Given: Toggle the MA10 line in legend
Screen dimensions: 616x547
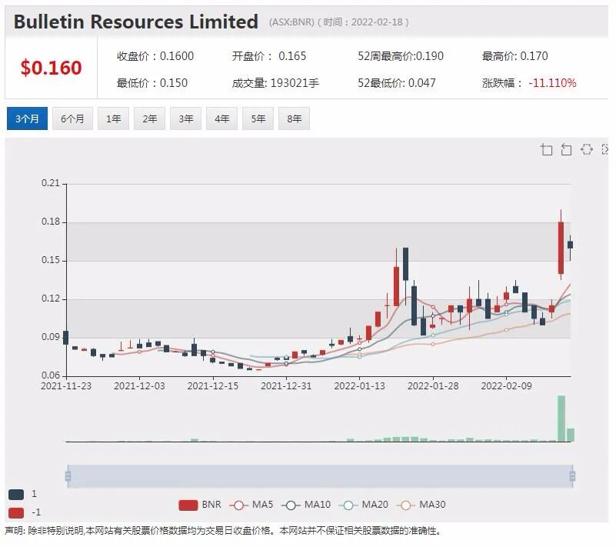Looking at the screenshot, I should coord(306,505).
